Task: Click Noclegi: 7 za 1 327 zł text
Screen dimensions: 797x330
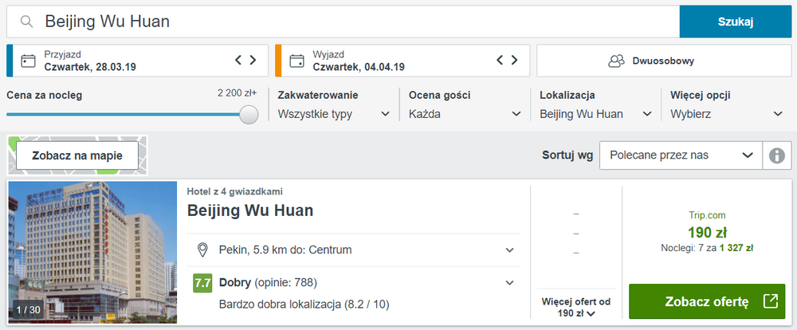Action: coord(707,248)
